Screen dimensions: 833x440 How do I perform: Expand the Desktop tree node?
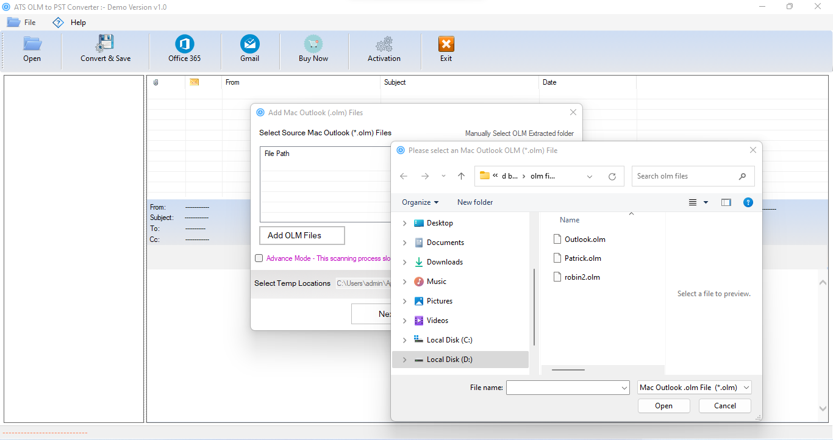(404, 223)
